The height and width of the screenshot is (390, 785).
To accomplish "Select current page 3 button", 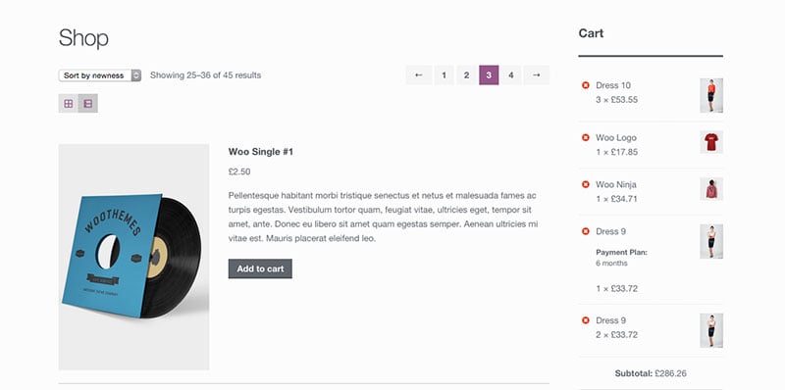I will [489, 75].
